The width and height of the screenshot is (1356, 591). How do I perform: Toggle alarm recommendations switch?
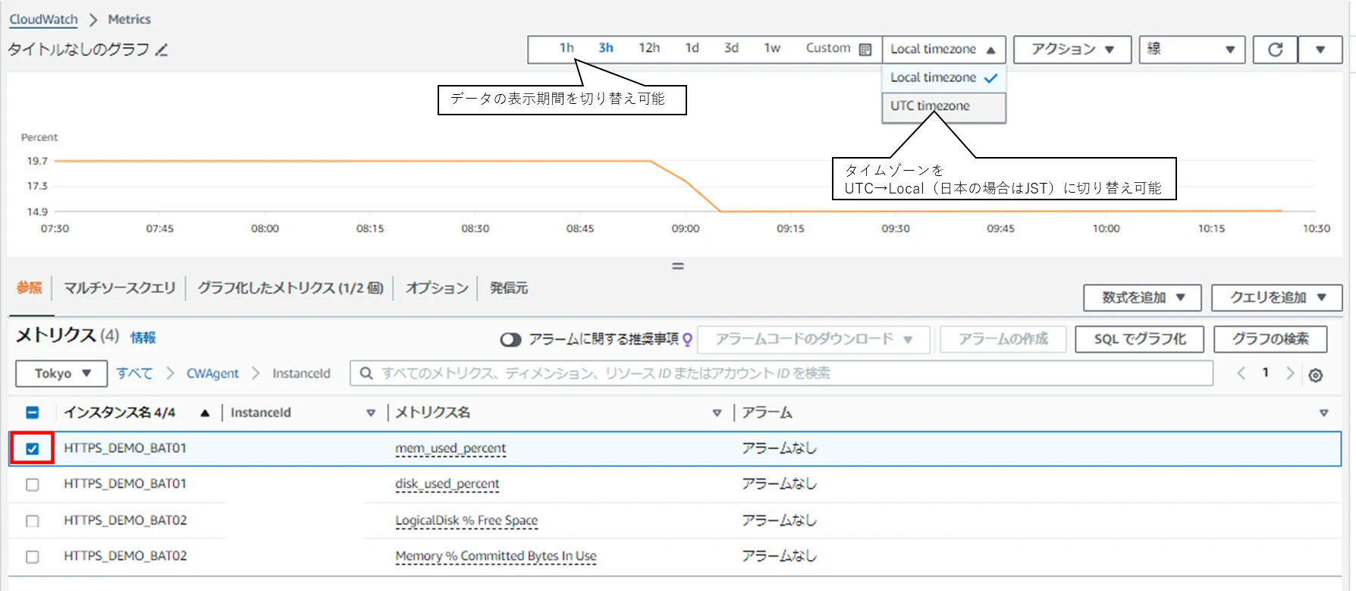pos(510,339)
